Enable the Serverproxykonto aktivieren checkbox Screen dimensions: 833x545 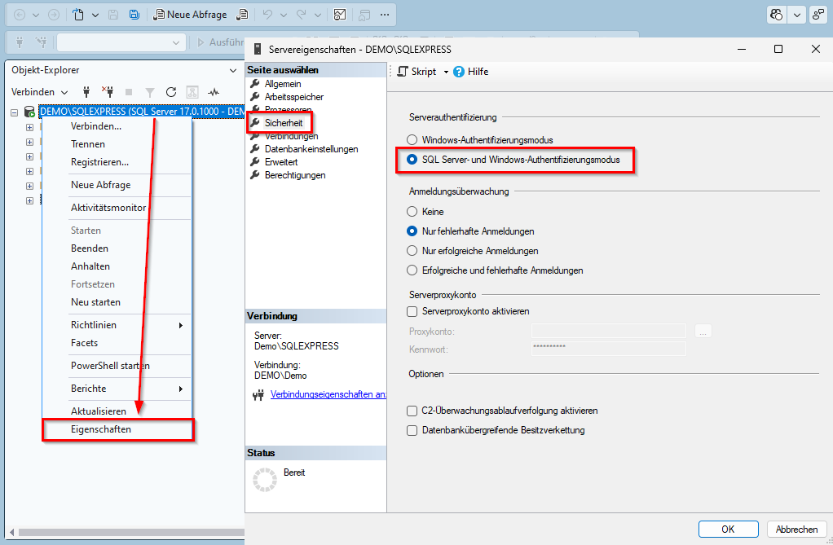[x=412, y=311]
